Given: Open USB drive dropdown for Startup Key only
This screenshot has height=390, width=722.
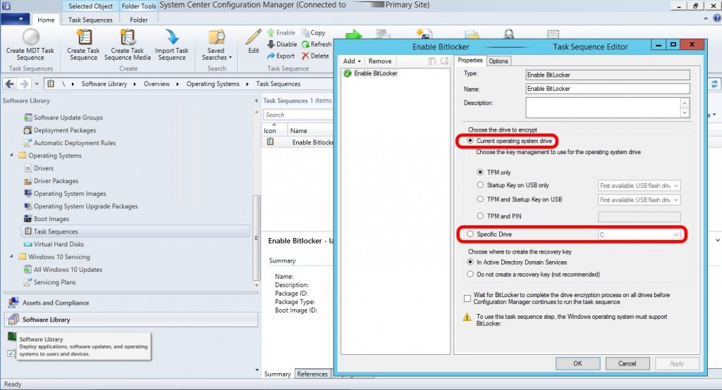Looking at the screenshot, I should click(639, 186).
